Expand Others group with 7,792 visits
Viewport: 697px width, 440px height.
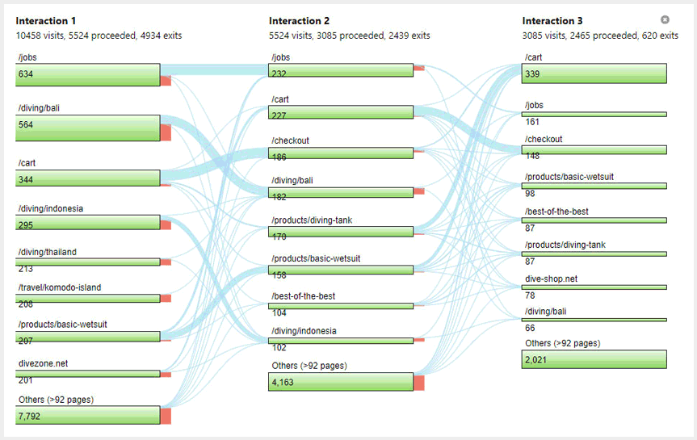pyautogui.click(x=88, y=415)
